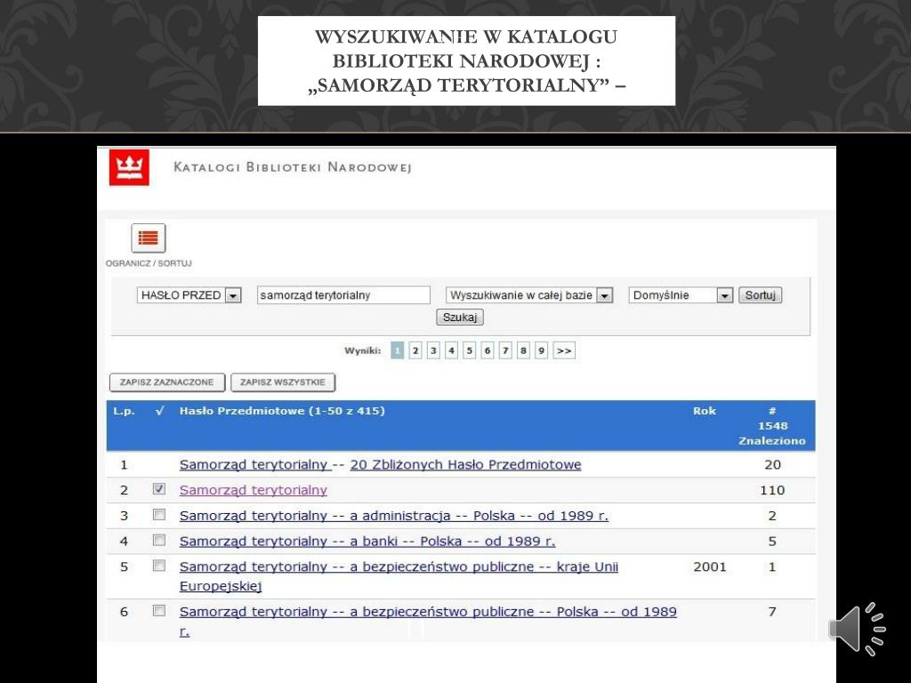This screenshot has width=911, height=683.
Task: Go to results page 4
Action: tap(451, 350)
